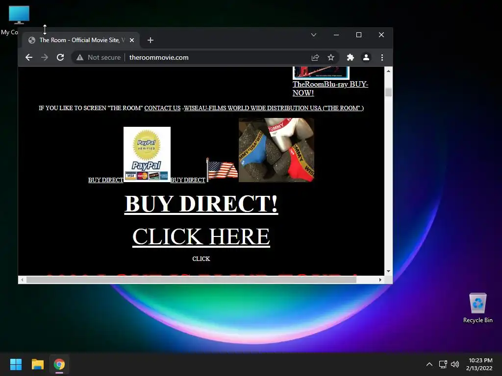Image resolution: width=502 pixels, height=376 pixels.
Task: Open Wiseau-Films World Wide Distribution link
Action: 274,108
